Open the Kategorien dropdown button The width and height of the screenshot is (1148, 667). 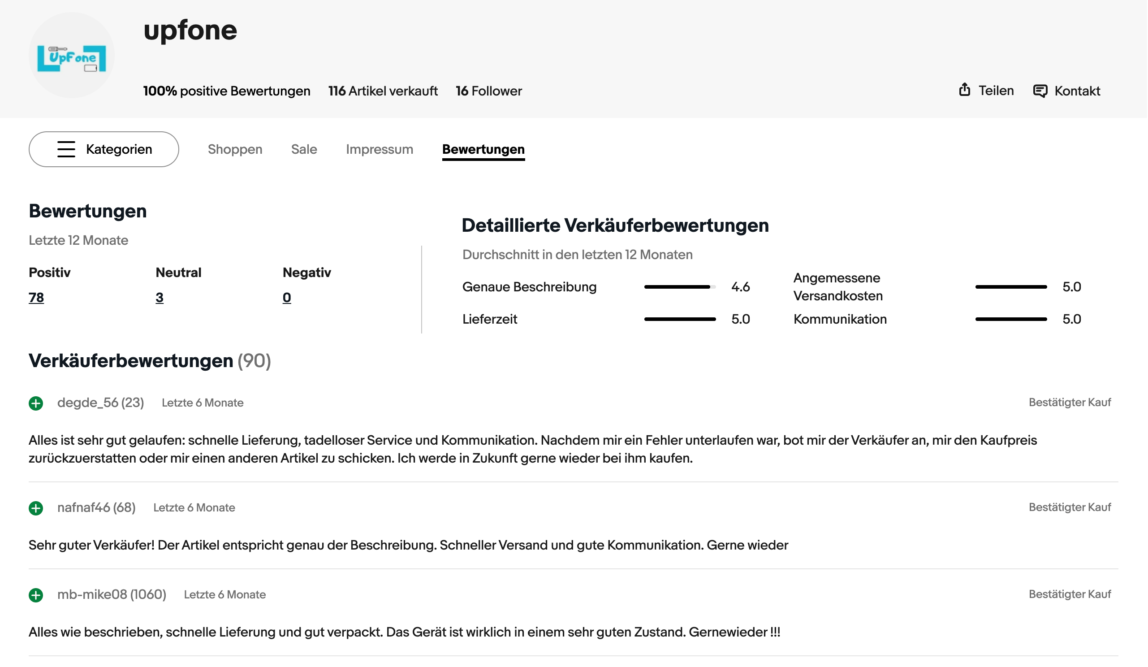(104, 149)
